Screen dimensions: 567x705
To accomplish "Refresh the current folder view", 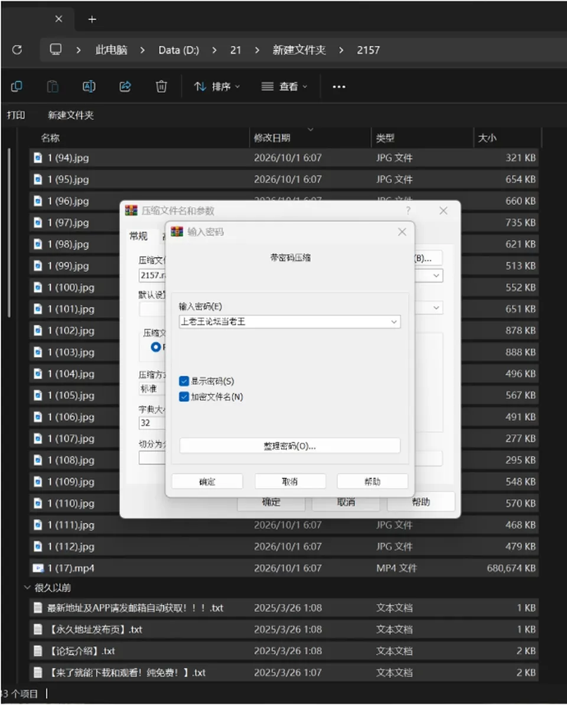I will click(17, 50).
